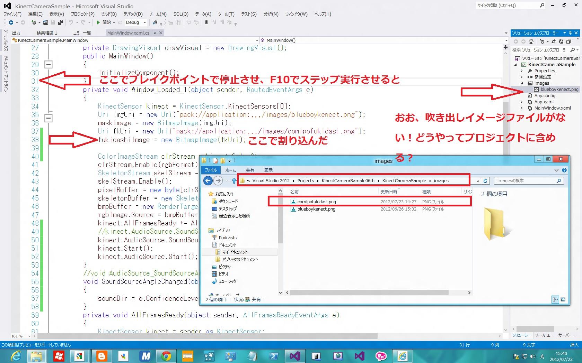
Task: Open Google Chrome from the taskbar
Action: tap(166, 356)
